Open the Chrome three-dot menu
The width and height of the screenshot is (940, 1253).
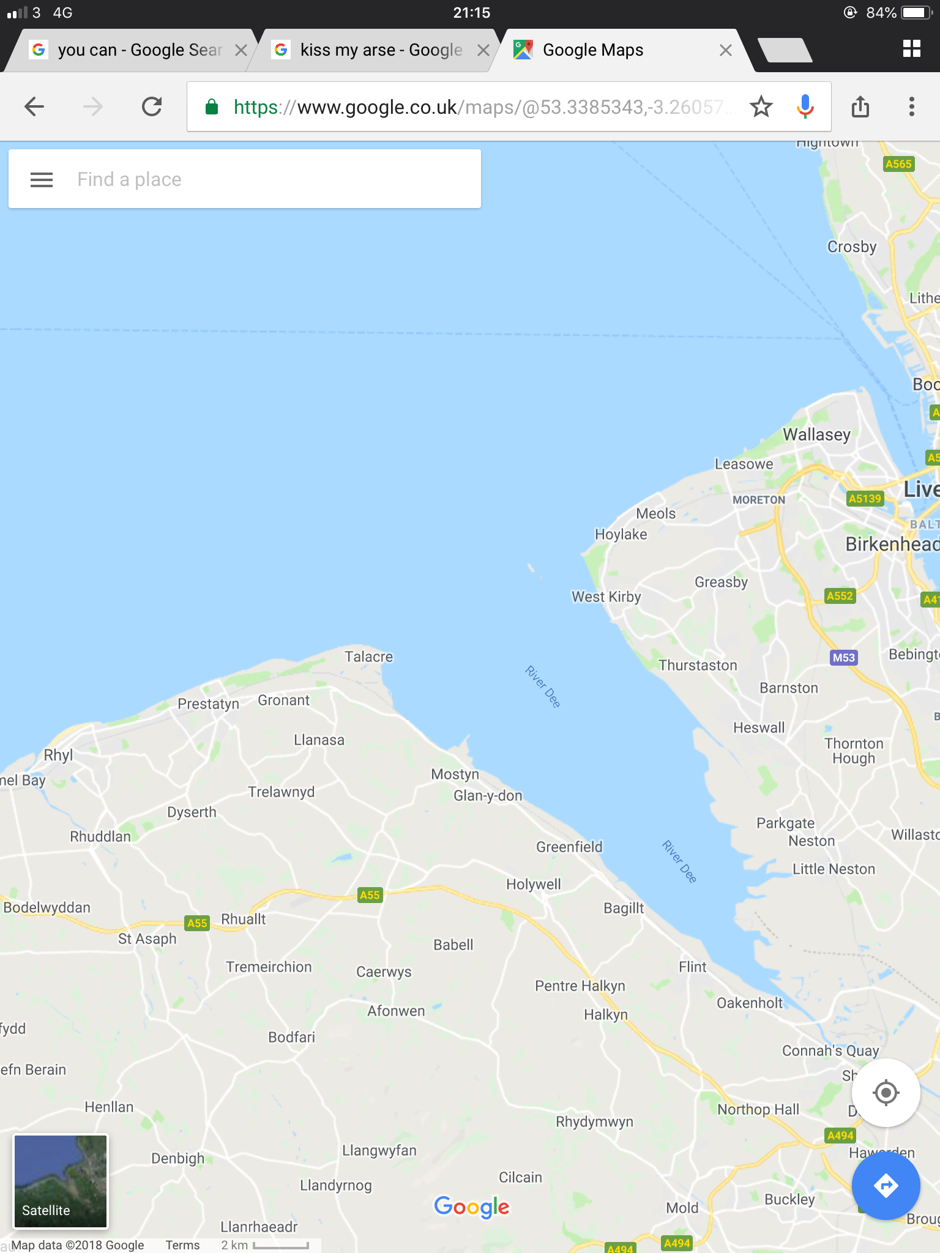[x=912, y=106]
